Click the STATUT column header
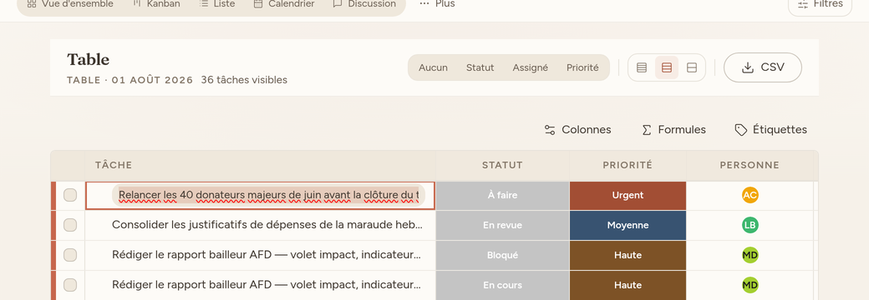Screen dimensions: 869x300 [502, 165]
